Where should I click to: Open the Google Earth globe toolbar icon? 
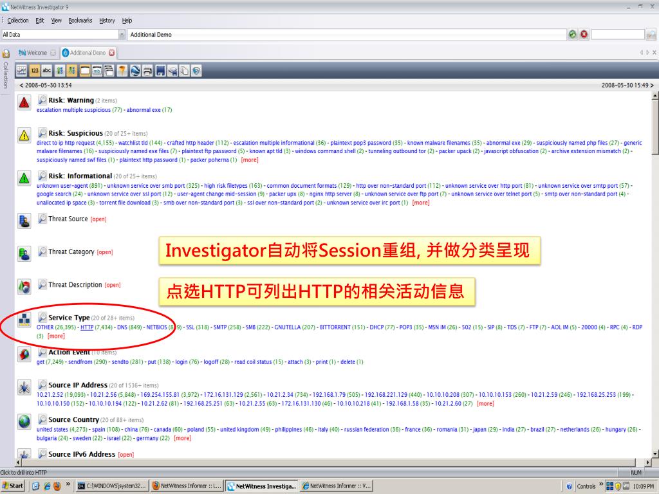[x=135, y=71]
